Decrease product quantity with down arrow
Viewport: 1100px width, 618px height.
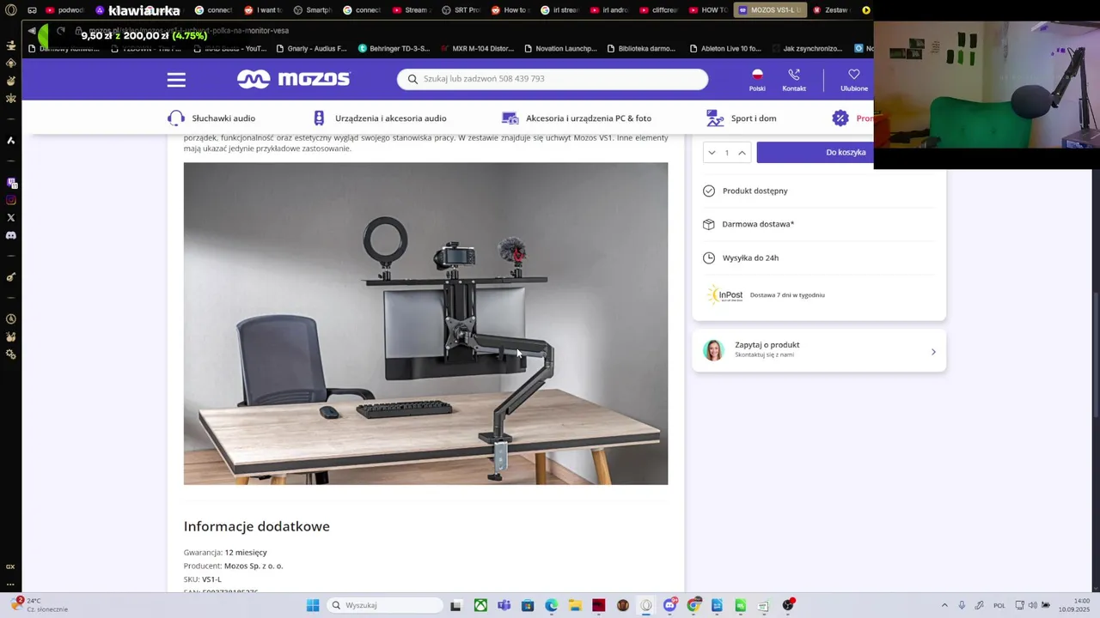[712, 153]
